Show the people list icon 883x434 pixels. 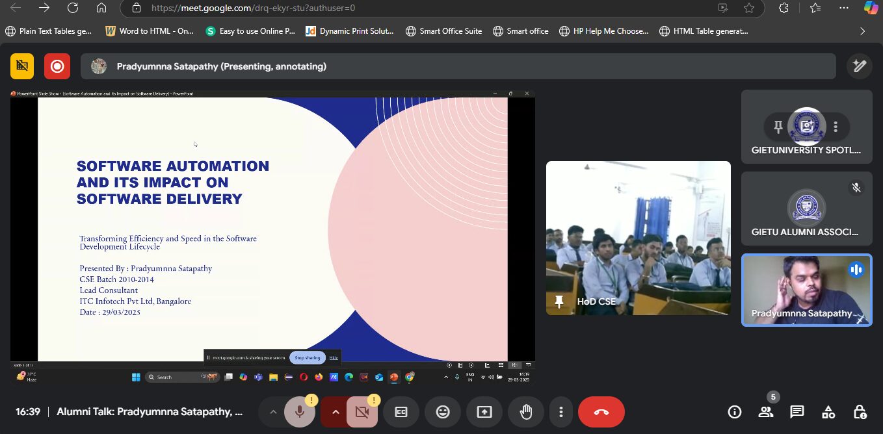[766, 412]
